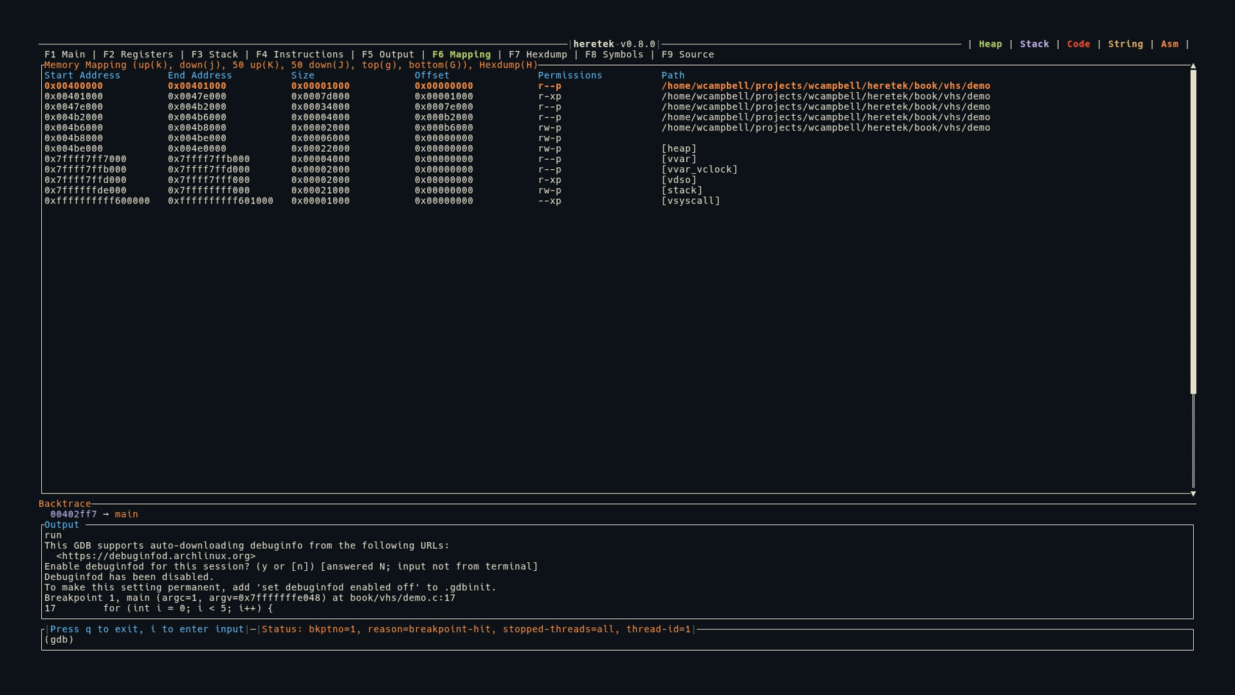Click offset value 0x000b6000
This screenshot has width=1235, height=695.
point(444,128)
